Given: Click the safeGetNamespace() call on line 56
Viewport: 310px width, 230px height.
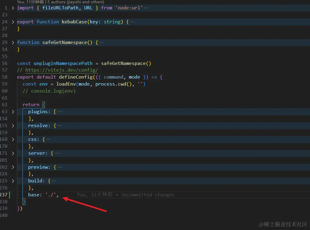Looking at the screenshot, I should (126, 63).
